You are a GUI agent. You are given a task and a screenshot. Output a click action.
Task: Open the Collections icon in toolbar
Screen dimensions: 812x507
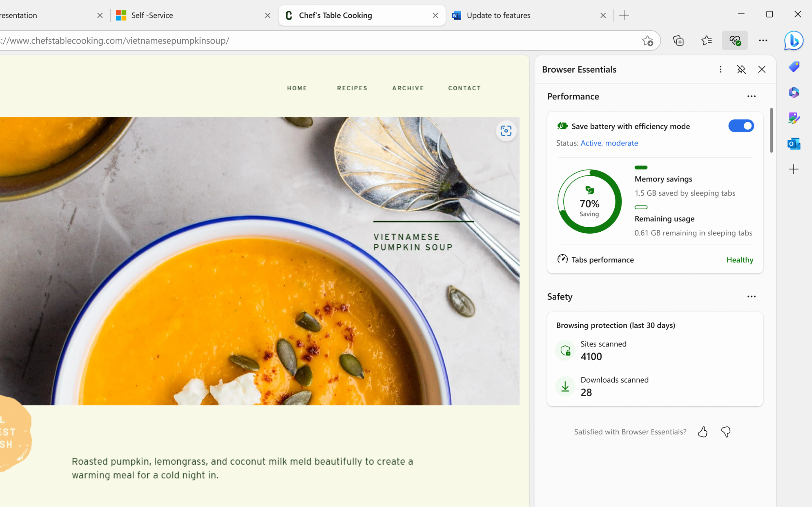(x=678, y=40)
